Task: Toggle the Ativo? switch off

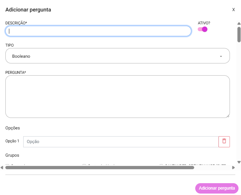Action: coord(203,29)
